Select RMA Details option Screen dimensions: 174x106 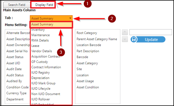[x=40, y=40]
